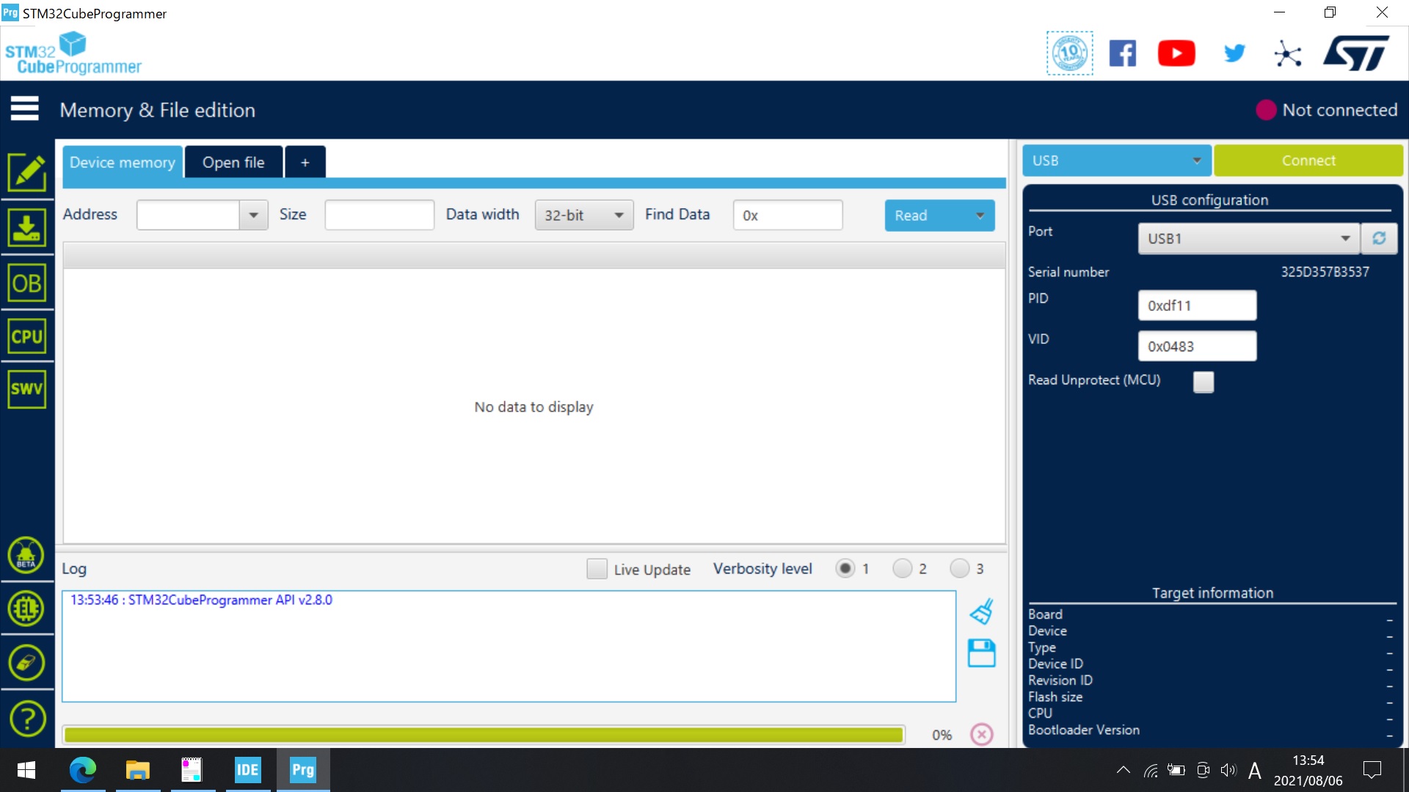Refresh the USB port list
1409x792 pixels.
coord(1379,238)
